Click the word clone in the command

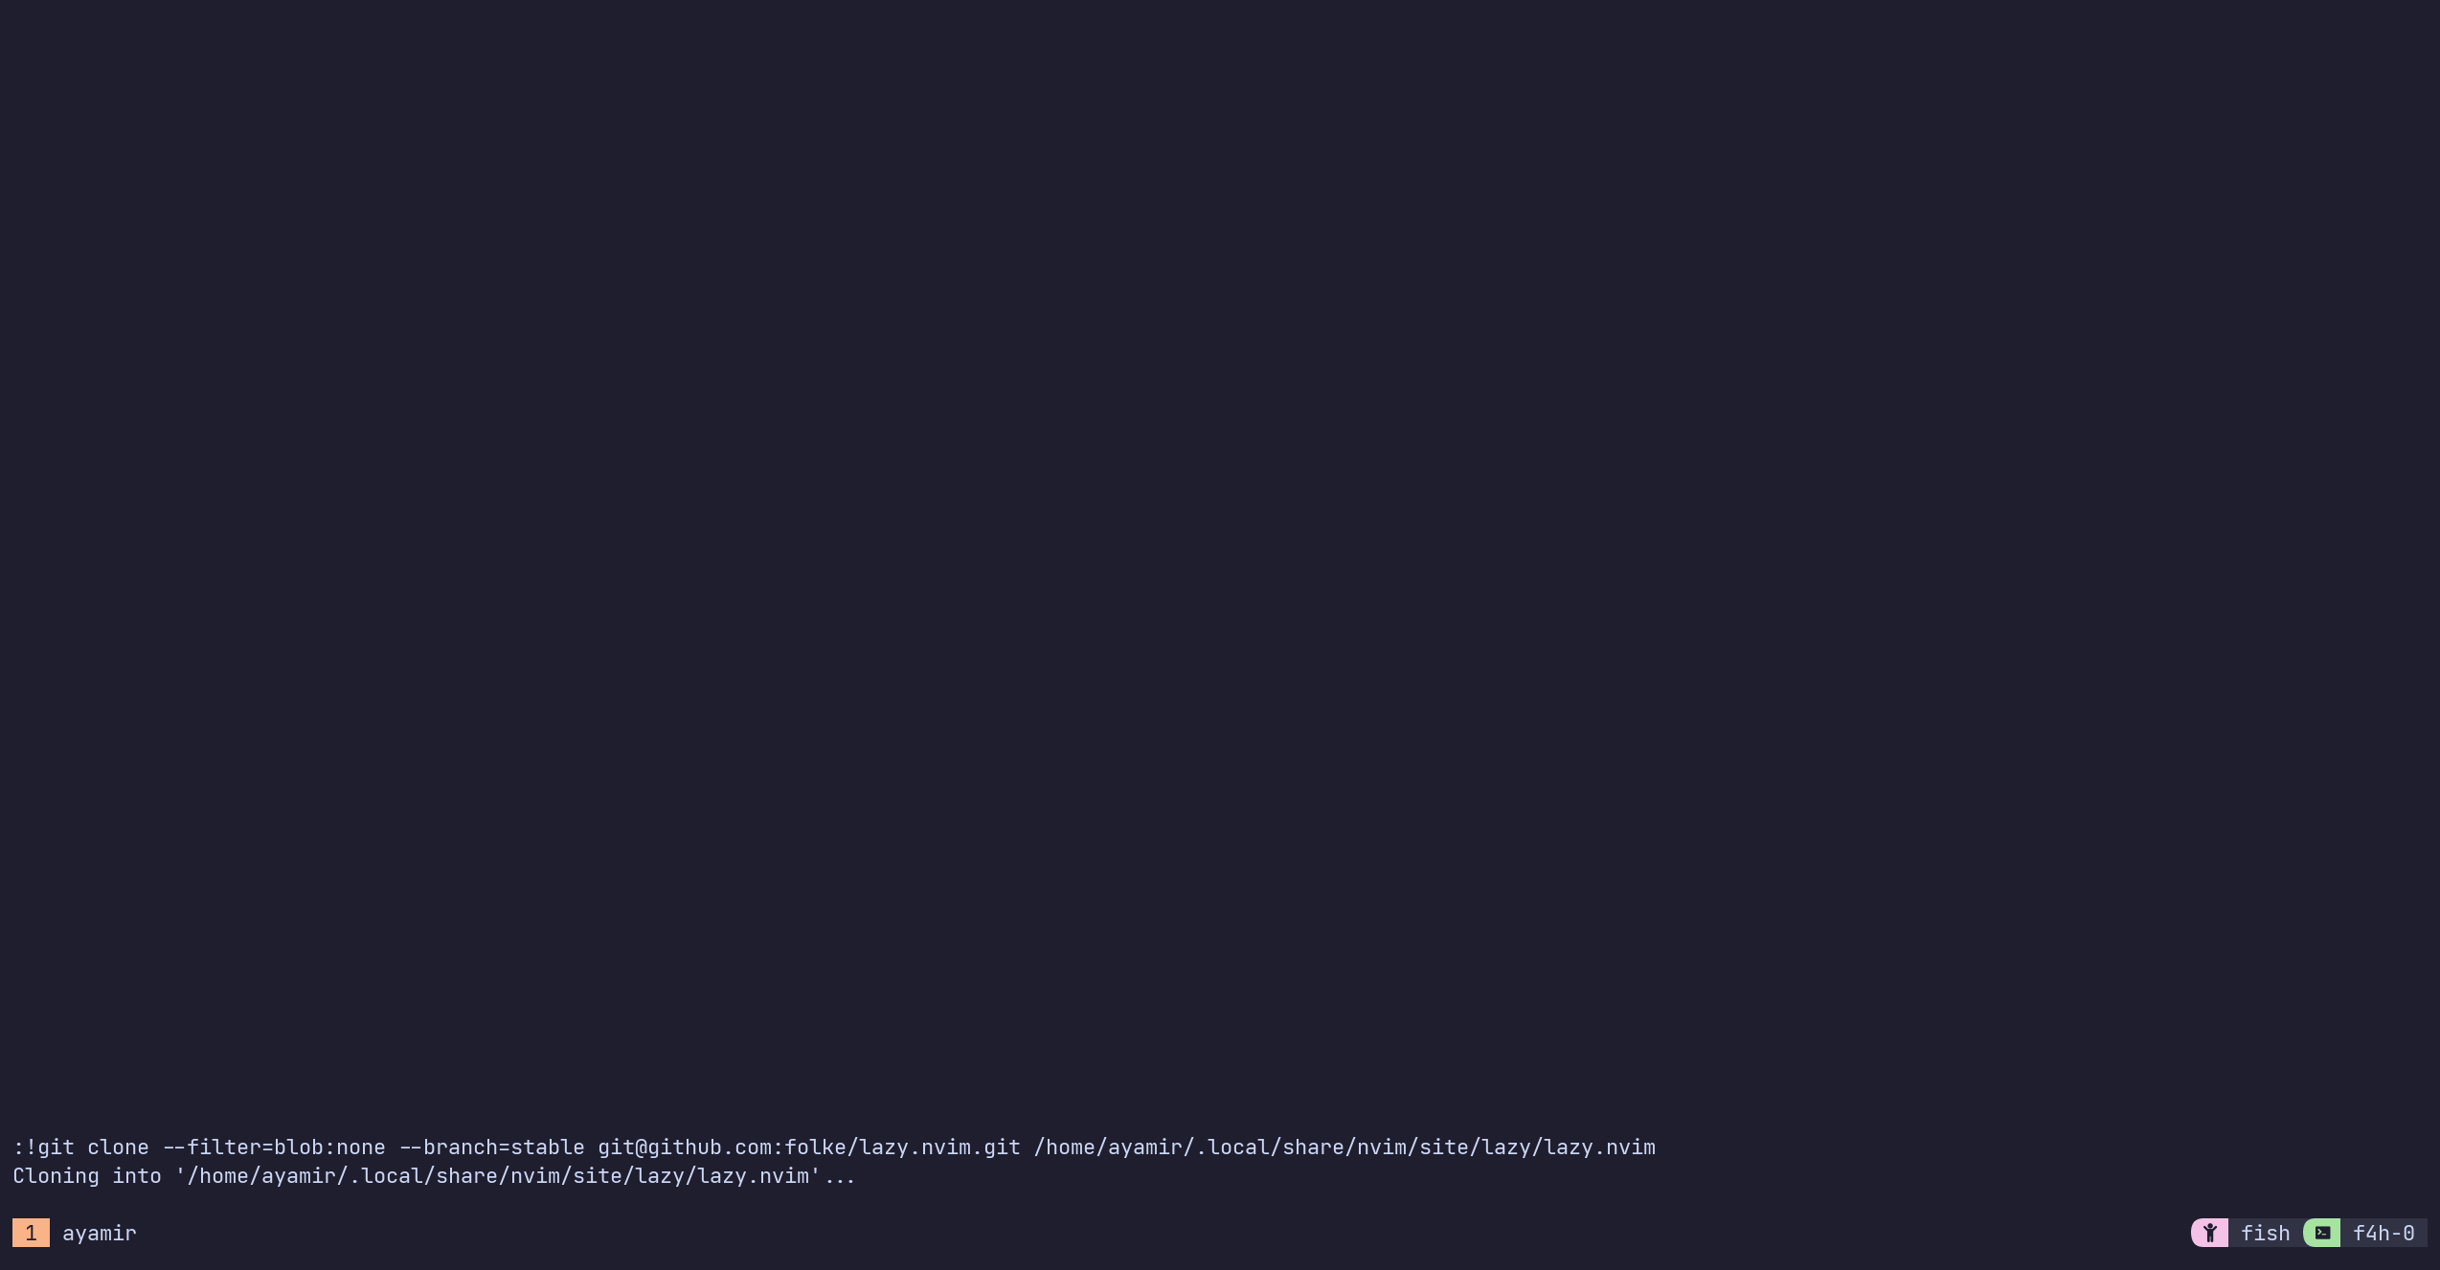coord(118,1147)
